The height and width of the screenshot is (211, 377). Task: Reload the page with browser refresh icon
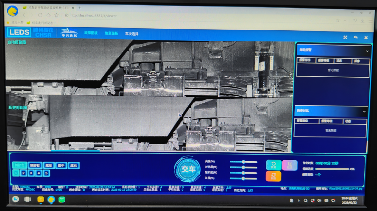40,16
